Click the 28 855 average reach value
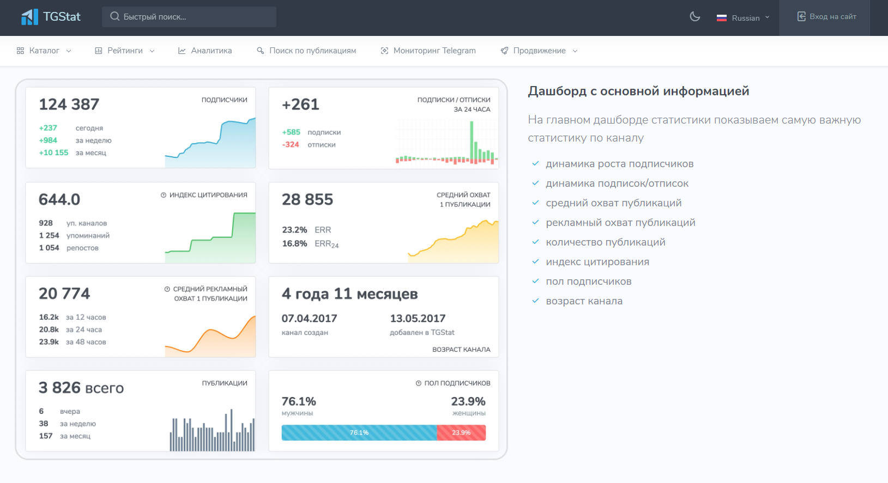The width and height of the screenshot is (888, 483). 307,199
